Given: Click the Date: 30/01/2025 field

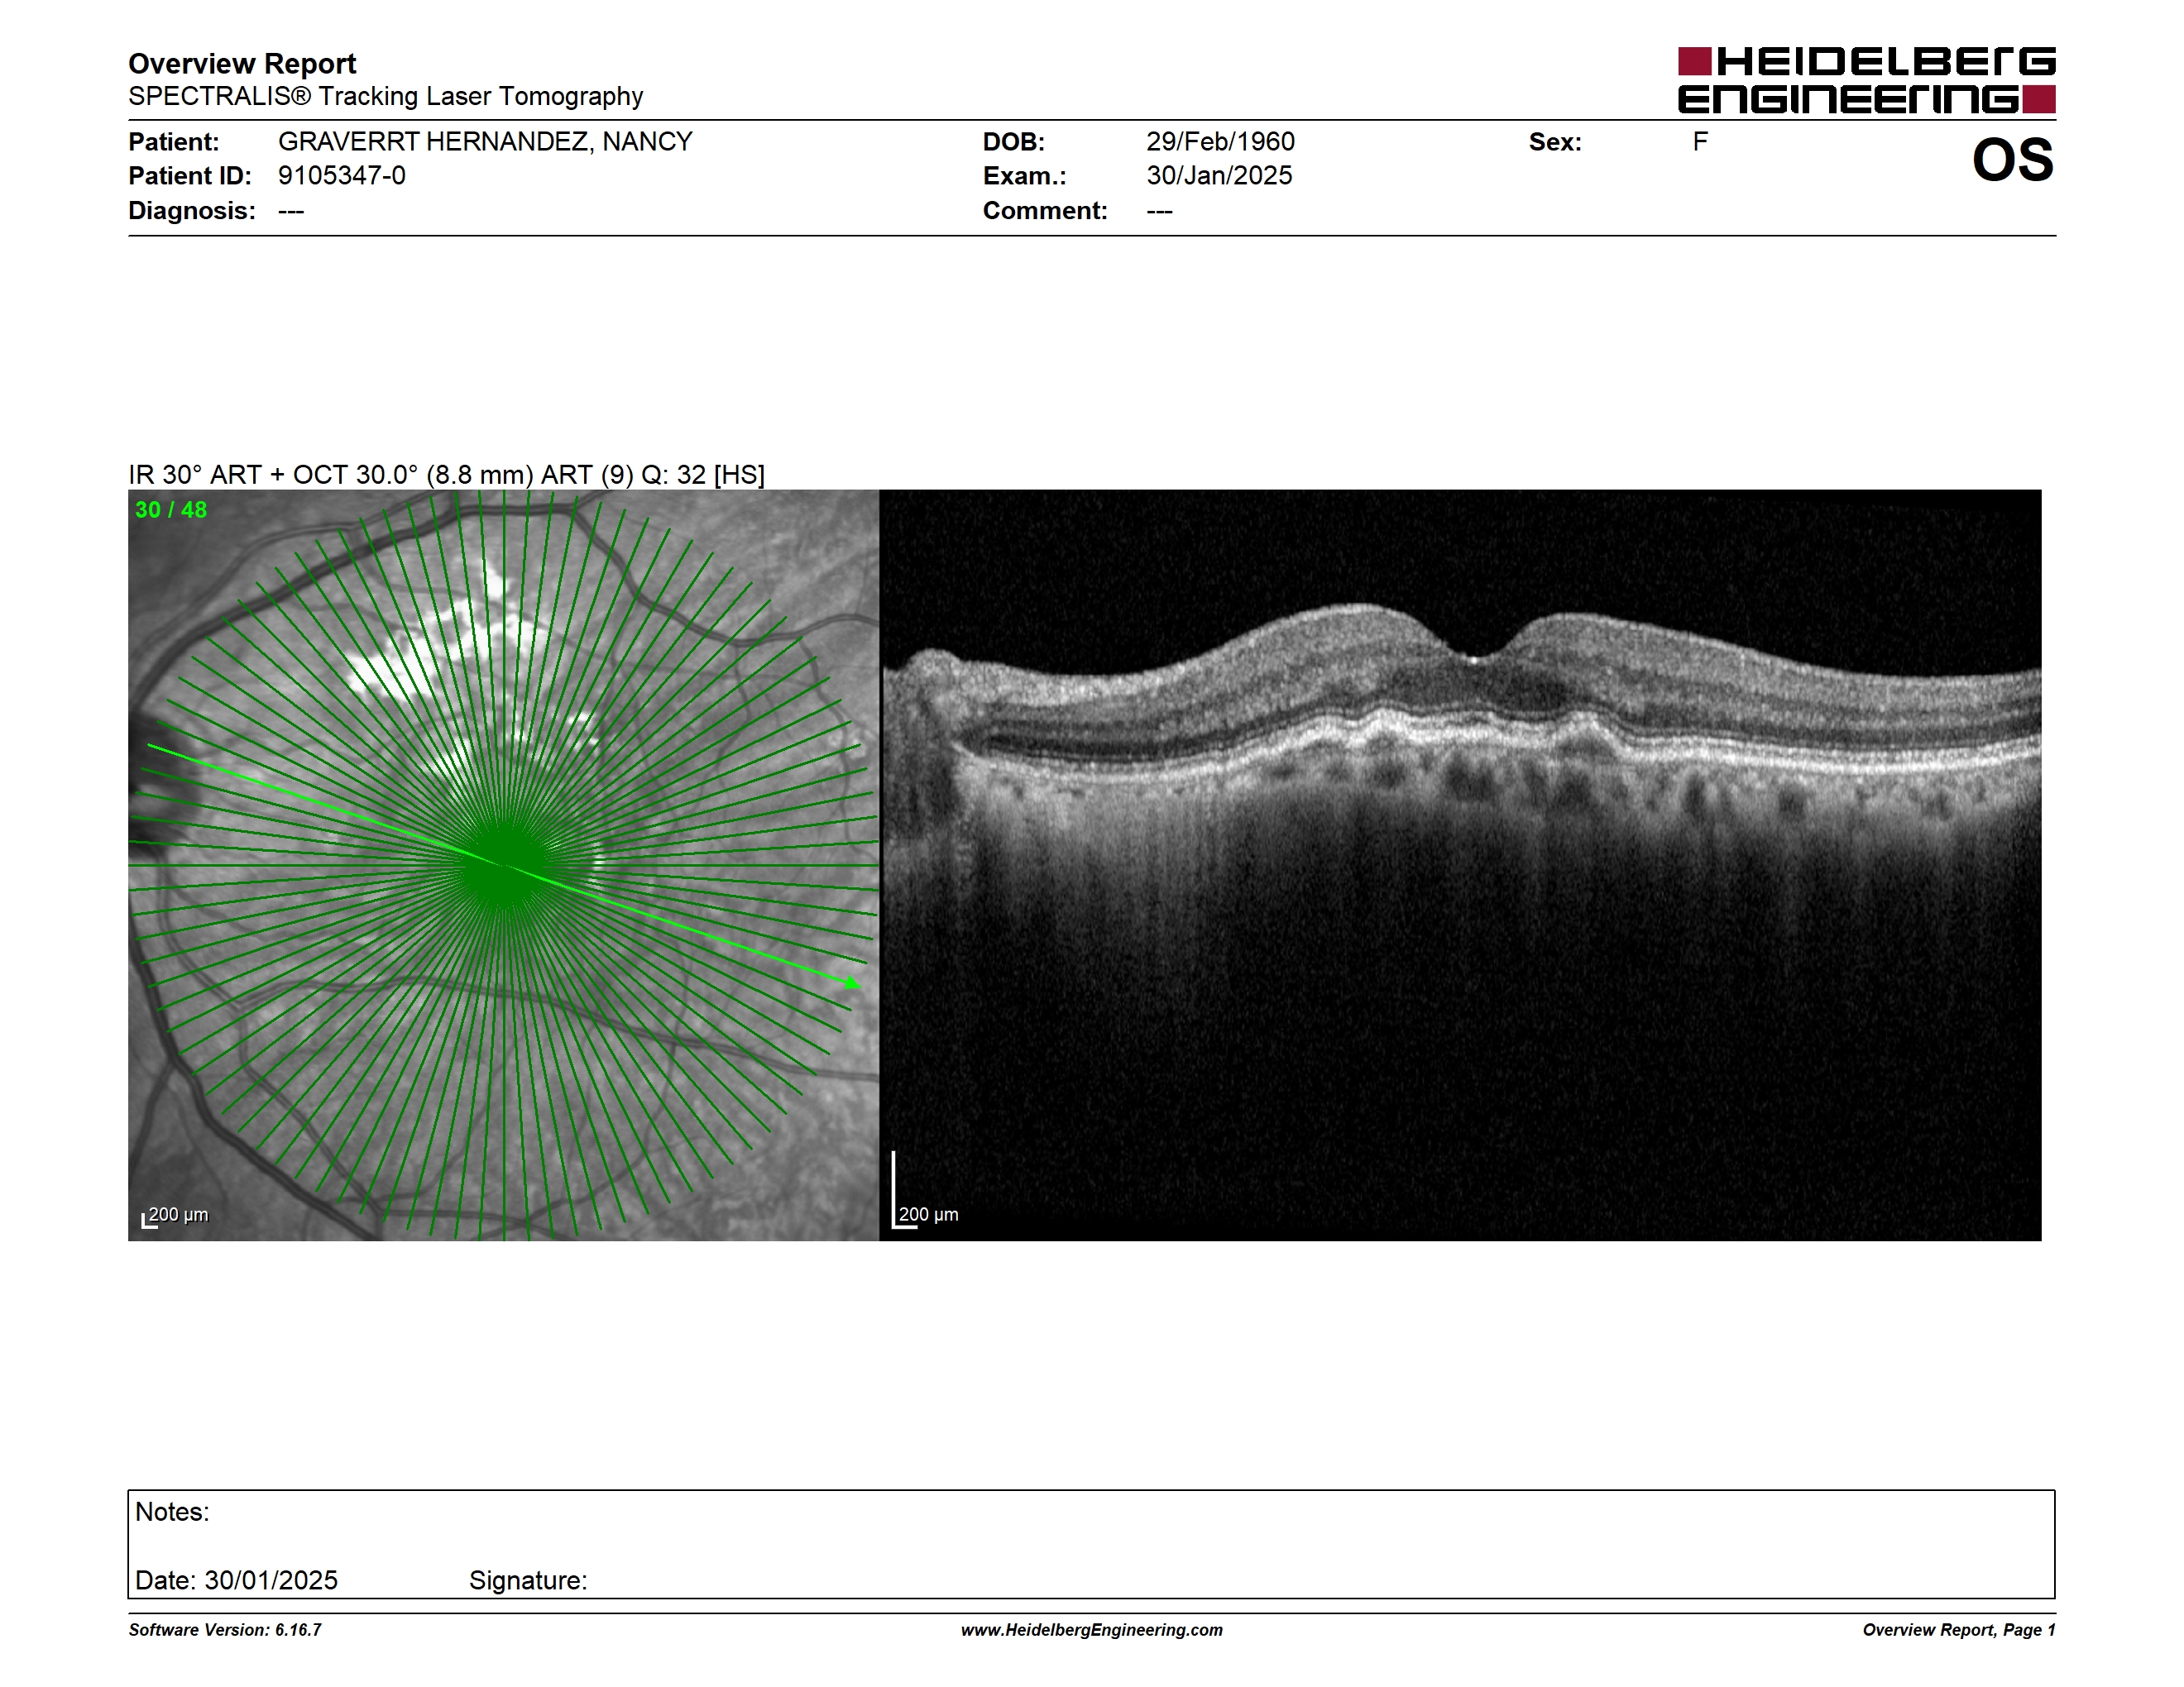Looking at the screenshot, I should coord(236,1580).
